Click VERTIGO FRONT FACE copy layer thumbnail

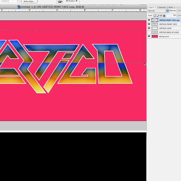[155, 20]
